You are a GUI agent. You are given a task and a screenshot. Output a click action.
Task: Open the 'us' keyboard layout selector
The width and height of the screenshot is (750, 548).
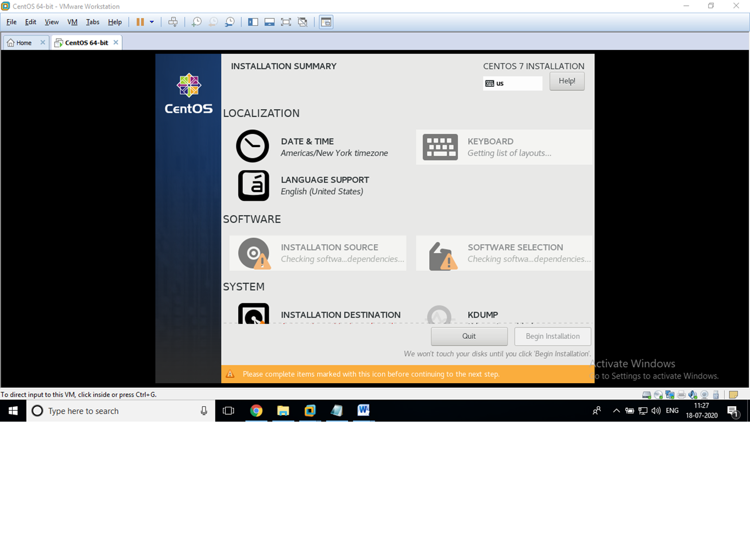tap(512, 83)
